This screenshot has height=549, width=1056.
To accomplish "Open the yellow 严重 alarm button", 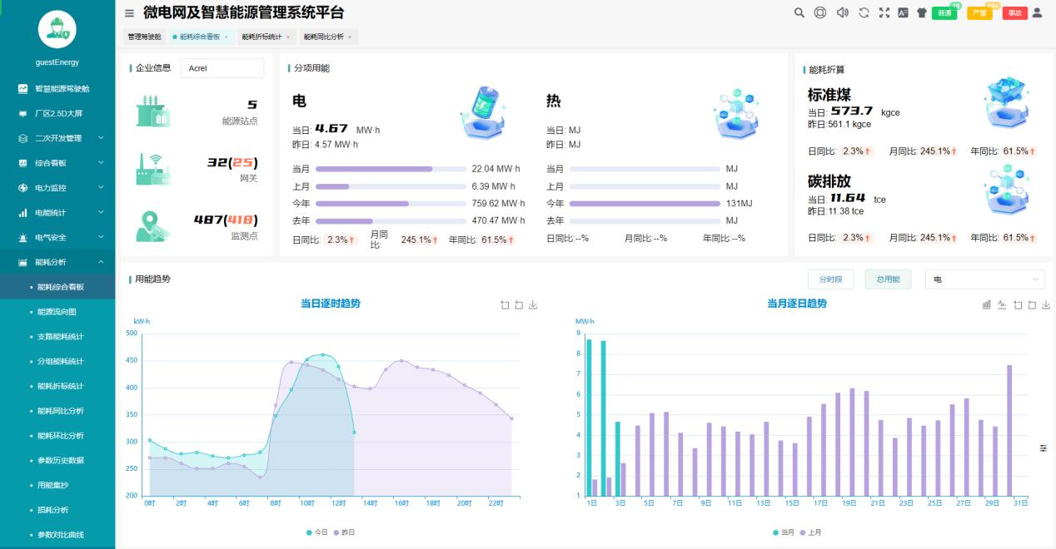I will (x=979, y=13).
